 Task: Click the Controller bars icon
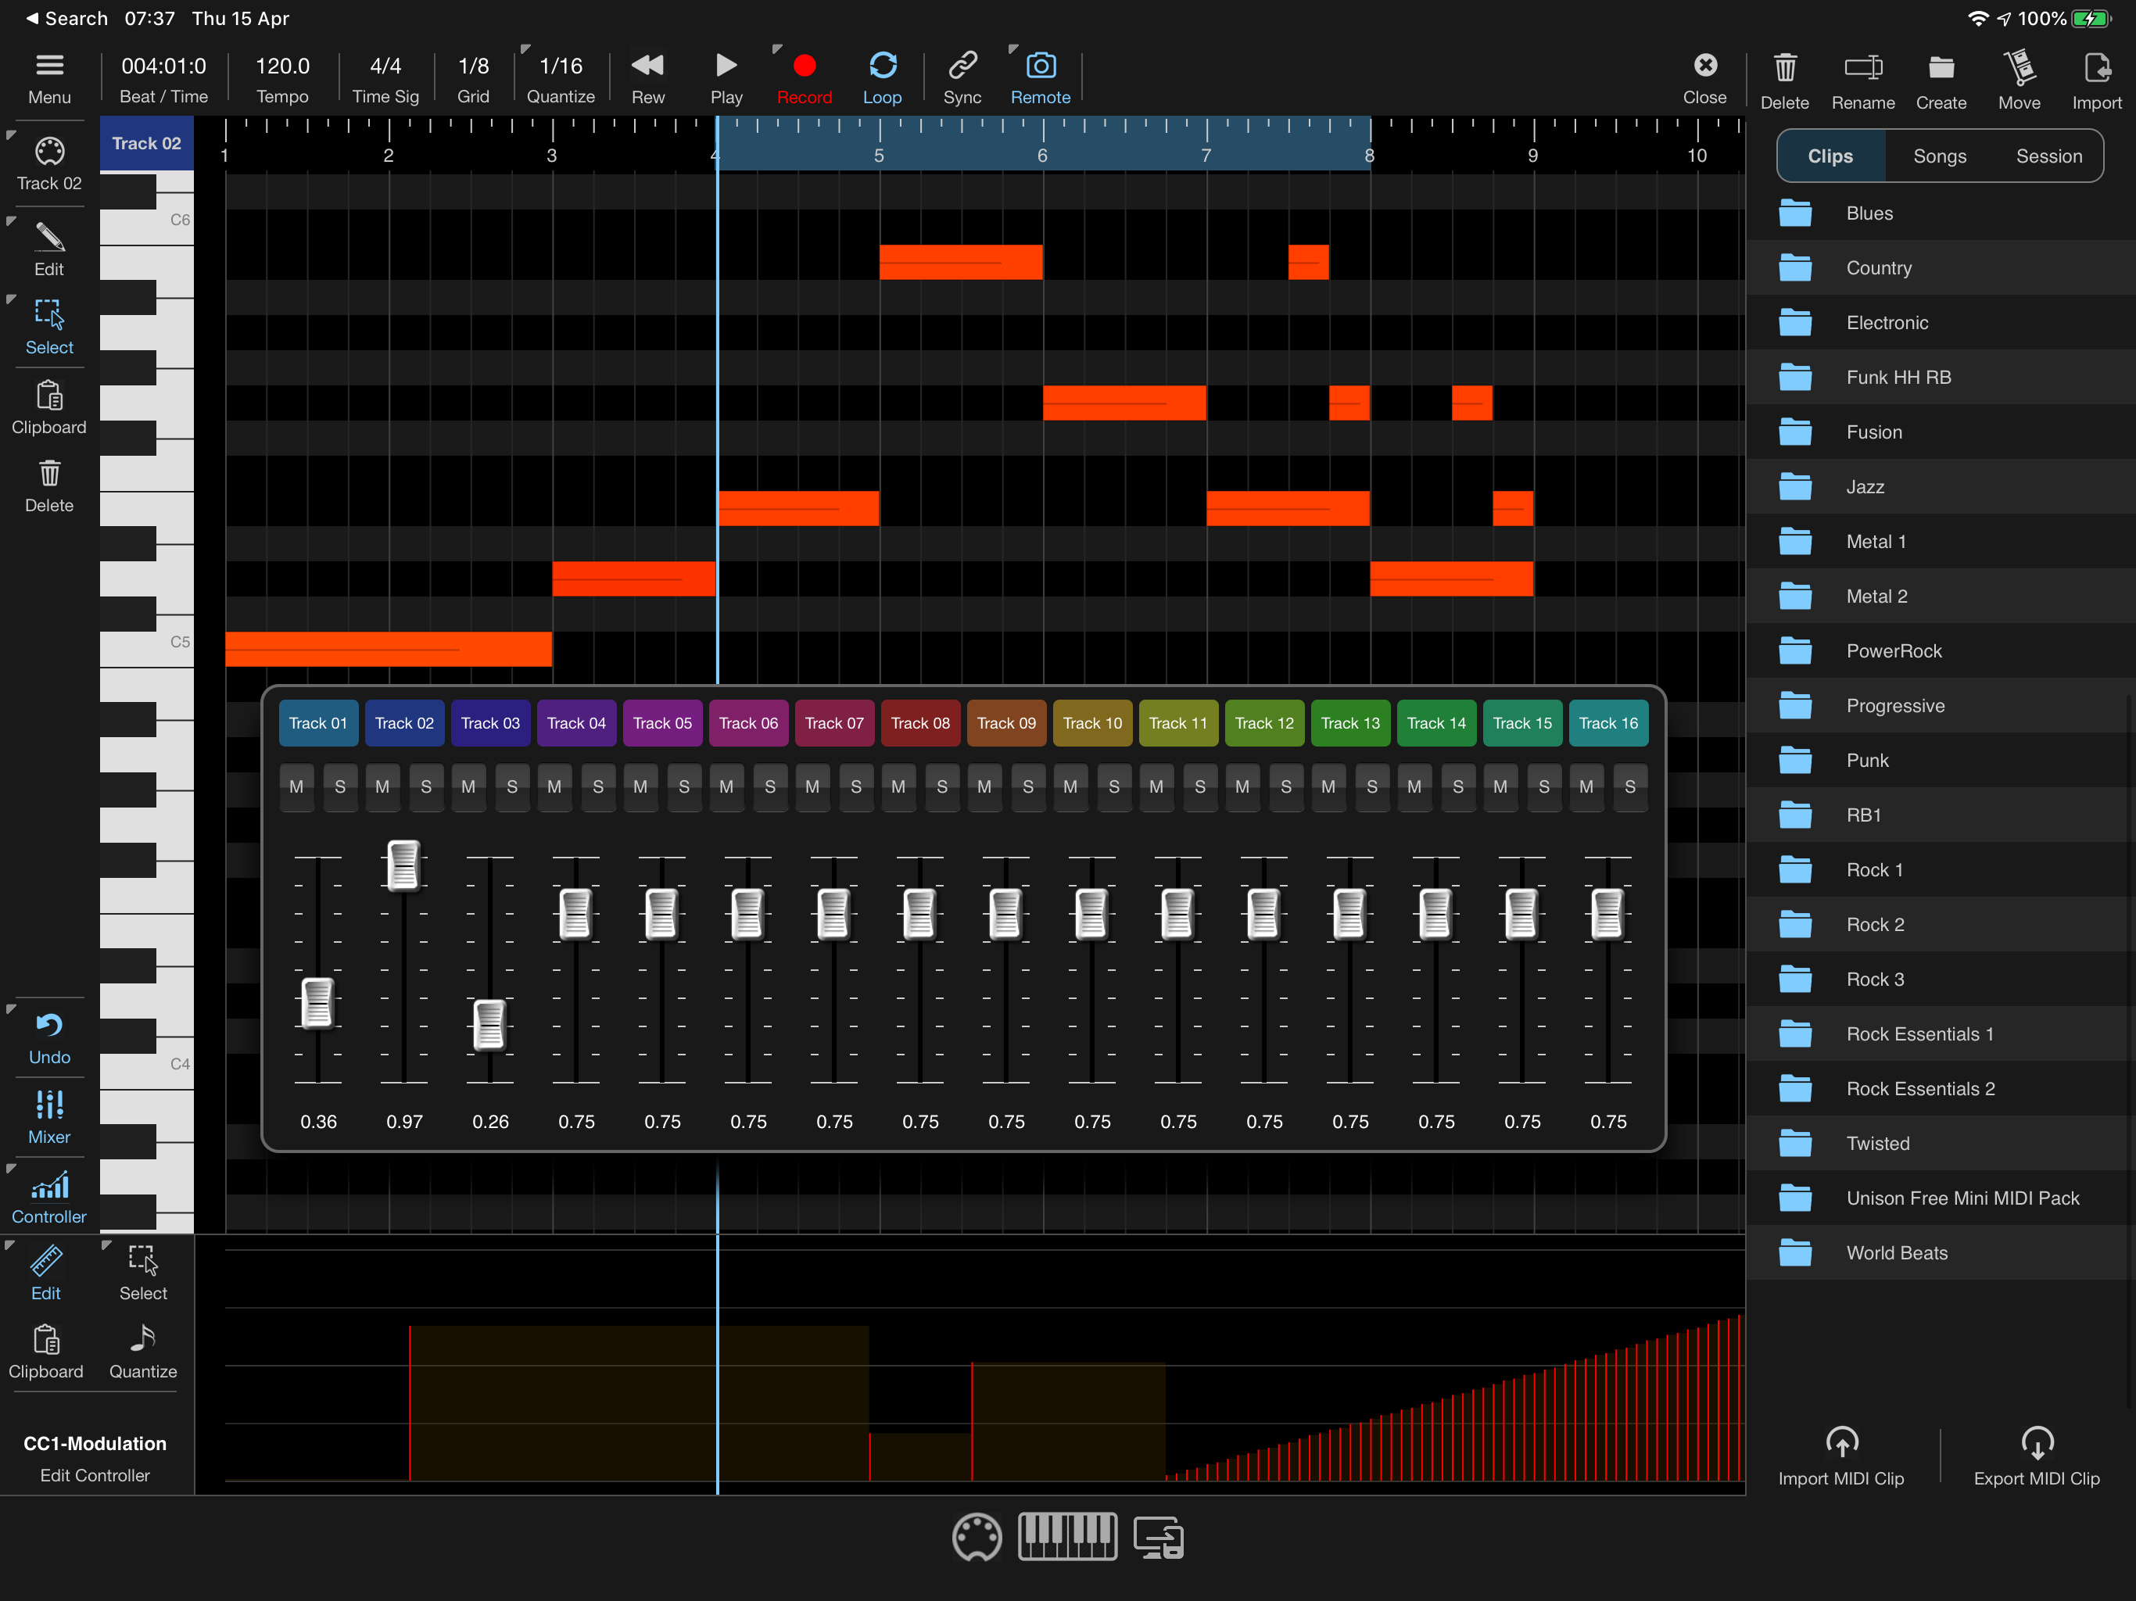49,1186
